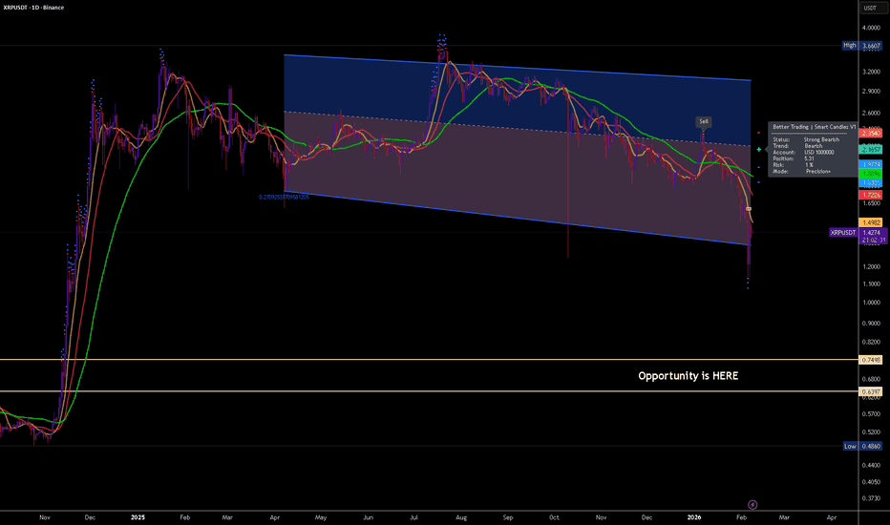This screenshot has height=525, width=890.
Task: Click the circular event icon on time axis
Action: click(752, 503)
